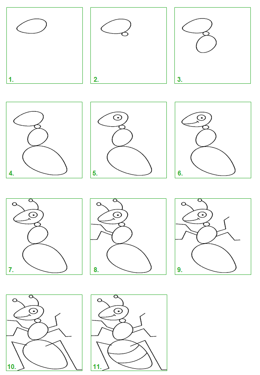Click the green number 5 label
260x375 pixels.
(x=95, y=173)
